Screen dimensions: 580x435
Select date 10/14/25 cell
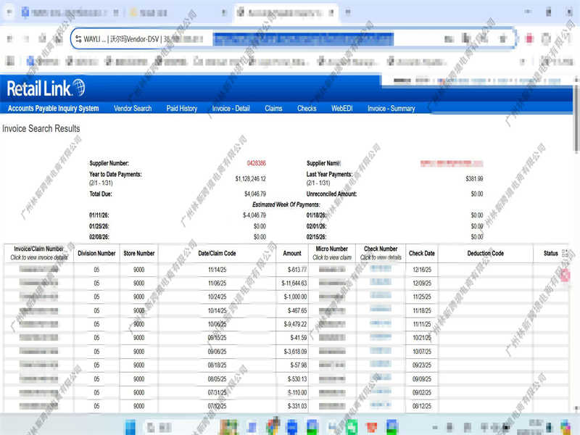pos(217,310)
